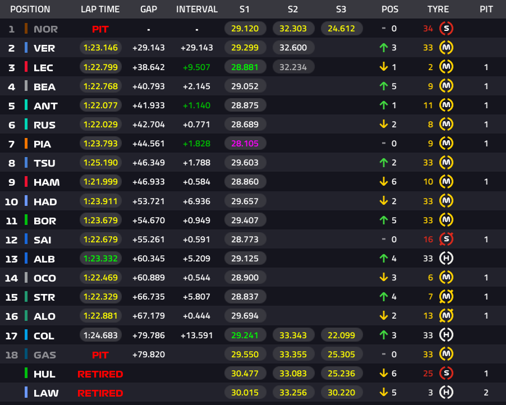Click the yellow down arrow for HUL
The height and width of the screenshot is (405, 506).
click(383, 373)
